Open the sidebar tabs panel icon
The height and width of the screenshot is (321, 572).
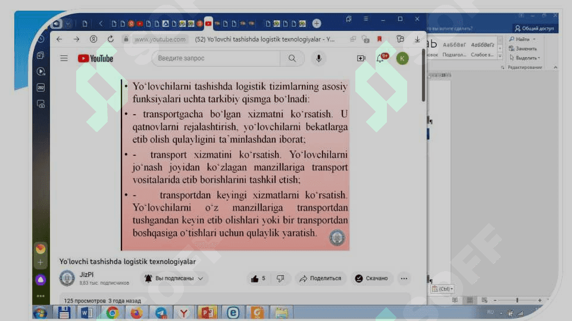pyautogui.click(x=41, y=55)
